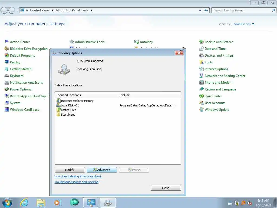
Task: Open View by Small icons dropdown
Action: point(244,24)
